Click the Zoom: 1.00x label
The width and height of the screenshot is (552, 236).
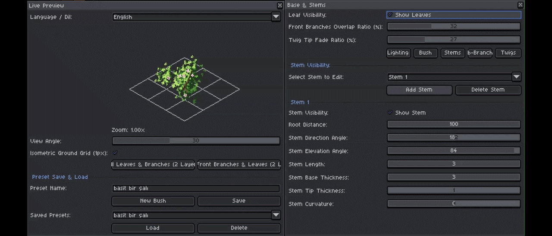coord(128,130)
